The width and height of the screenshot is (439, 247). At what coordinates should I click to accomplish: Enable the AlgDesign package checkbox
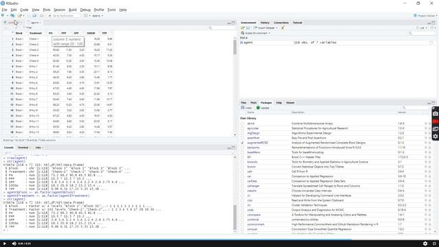242,133
